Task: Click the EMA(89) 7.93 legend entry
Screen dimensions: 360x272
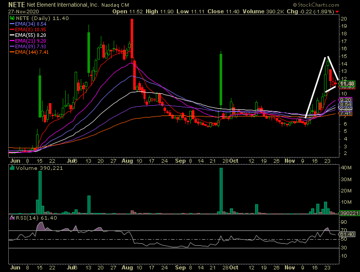Action: 30,47
